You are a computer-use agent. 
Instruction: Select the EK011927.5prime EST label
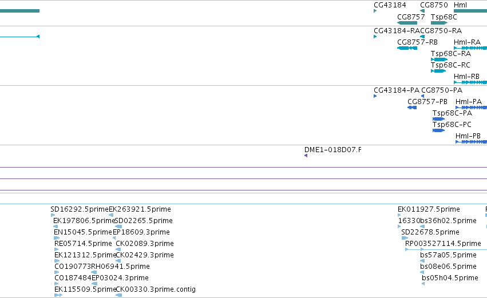[429, 209]
